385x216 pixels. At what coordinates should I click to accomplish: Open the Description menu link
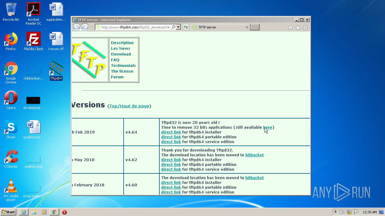(x=122, y=43)
